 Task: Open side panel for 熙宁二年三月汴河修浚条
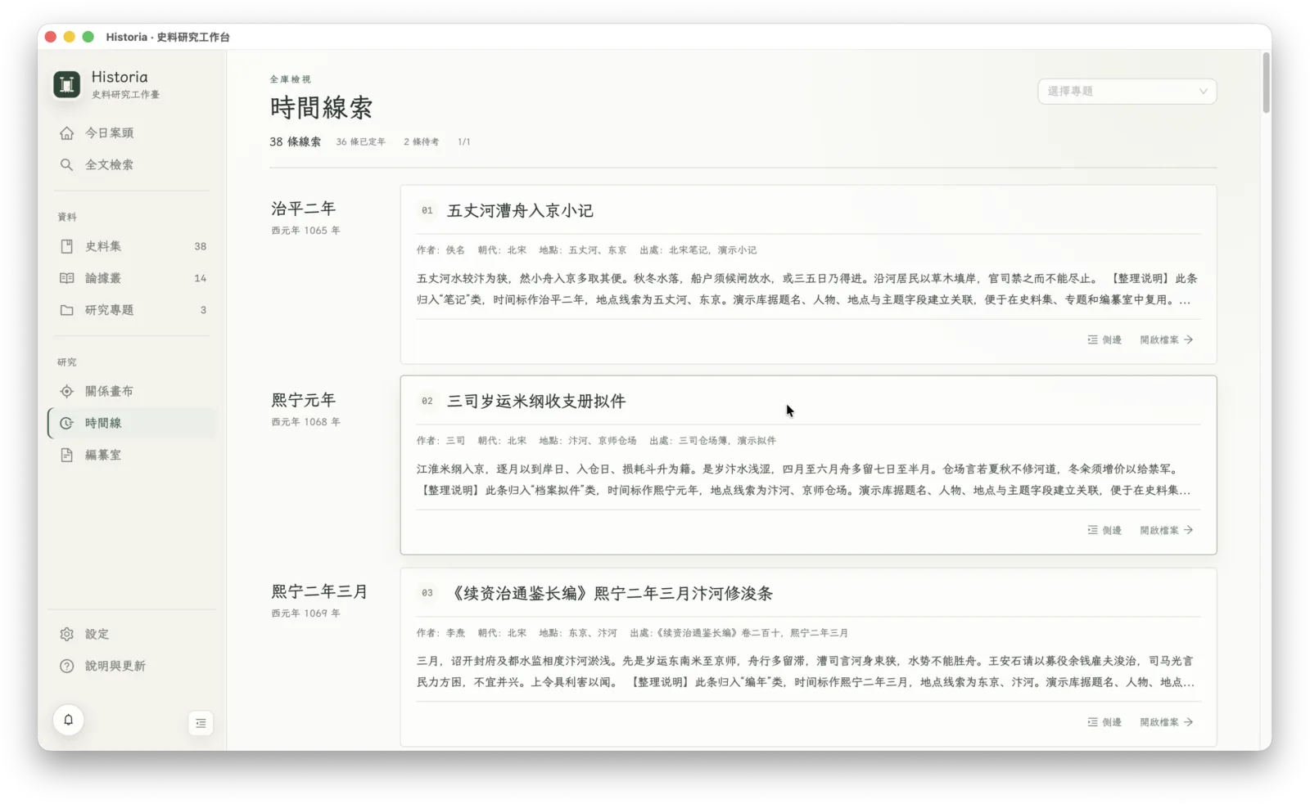click(1104, 722)
